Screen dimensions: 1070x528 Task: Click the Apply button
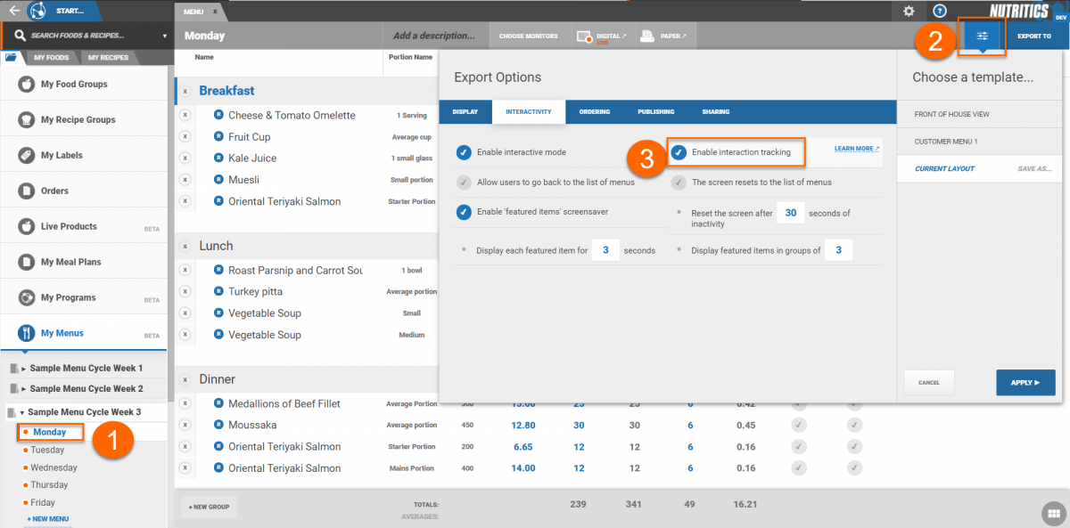(1025, 383)
